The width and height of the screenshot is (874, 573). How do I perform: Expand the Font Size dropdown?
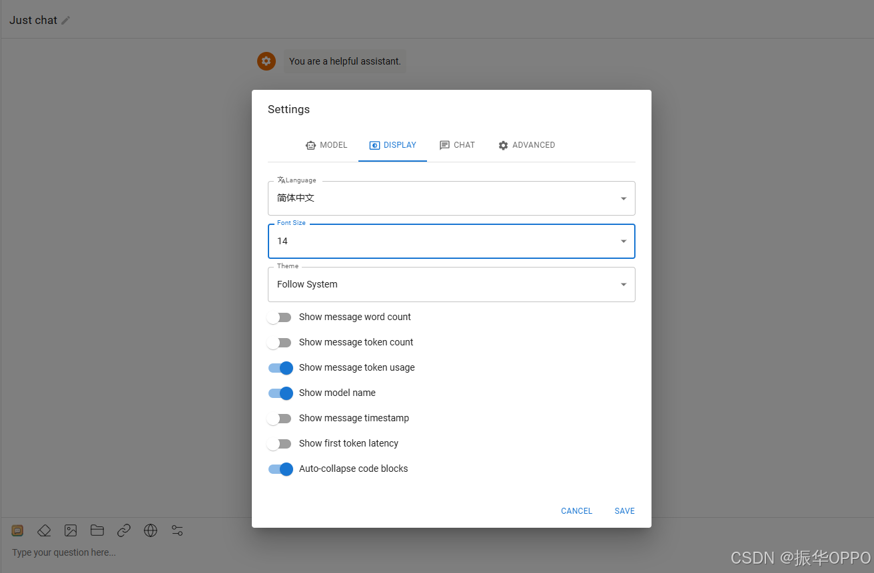(x=452, y=241)
